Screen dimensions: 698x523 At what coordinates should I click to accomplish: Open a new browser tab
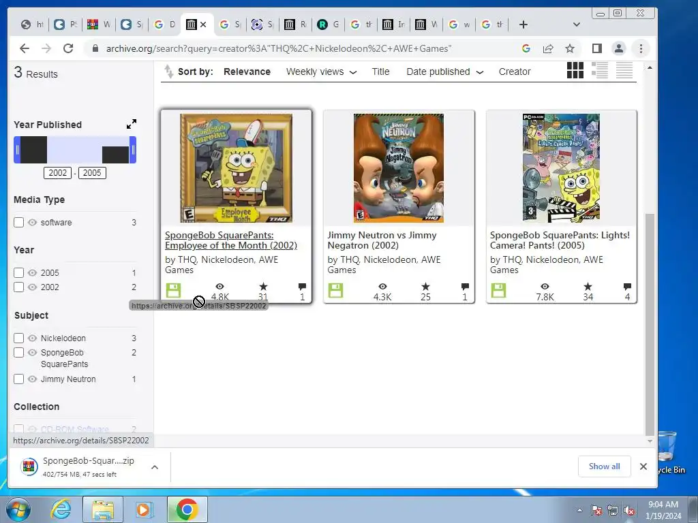click(x=523, y=25)
